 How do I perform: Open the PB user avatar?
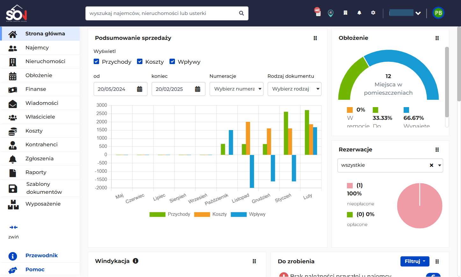point(438,13)
